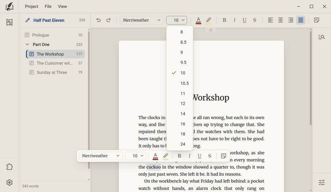Toggle underline in the main toolbar
This screenshot has width=331, height=192.
pyautogui.click(x=245, y=20)
